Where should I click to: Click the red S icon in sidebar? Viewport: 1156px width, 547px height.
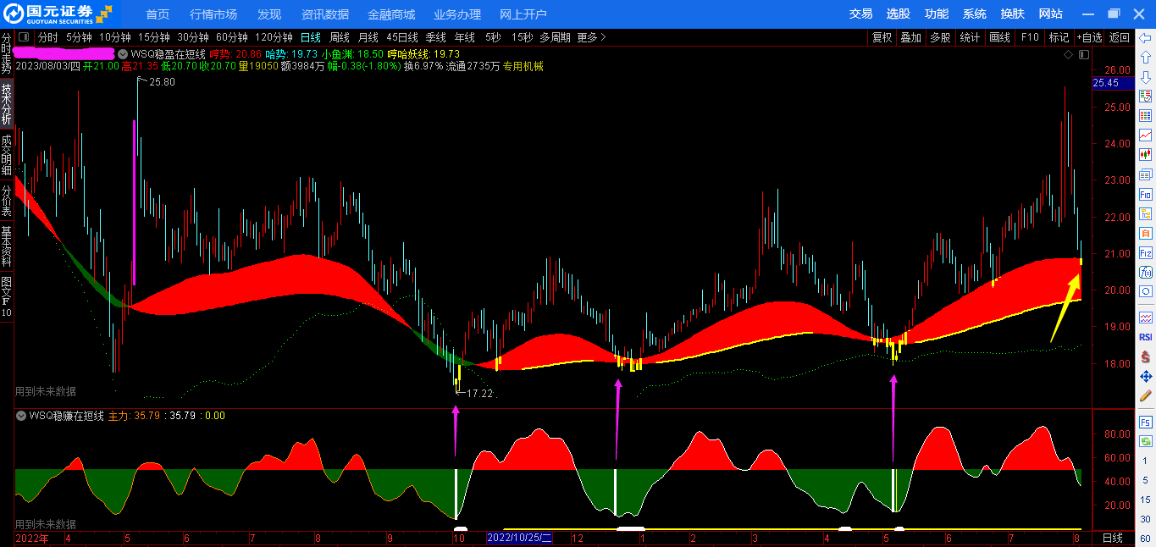(x=1145, y=356)
